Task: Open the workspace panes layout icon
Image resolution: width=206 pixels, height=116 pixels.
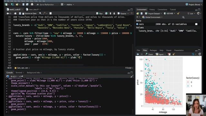Action: click(62, 5)
